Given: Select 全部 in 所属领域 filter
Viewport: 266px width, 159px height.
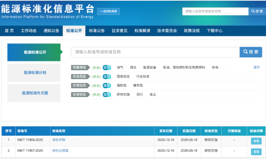Looking at the screenshot, I should pyautogui.click(x=107, y=67).
